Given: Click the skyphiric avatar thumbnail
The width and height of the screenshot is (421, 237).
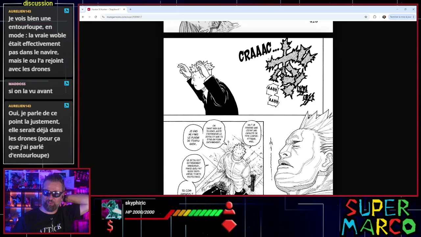Looking at the screenshot, I should [x=111, y=209].
